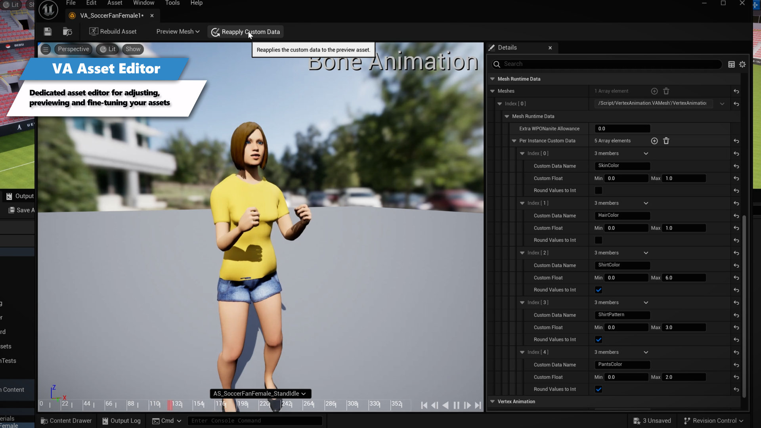
Task: Click the browse to asset in Content Browser icon
Action: point(67,31)
